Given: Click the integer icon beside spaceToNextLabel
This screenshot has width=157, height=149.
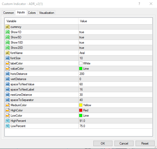Looking at the screenshot, I should (8, 90).
